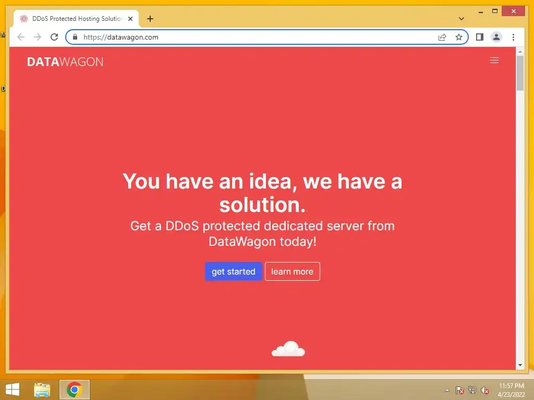Go back to the previous page
This screenshot has width=534, height=400.
(21, 37)
